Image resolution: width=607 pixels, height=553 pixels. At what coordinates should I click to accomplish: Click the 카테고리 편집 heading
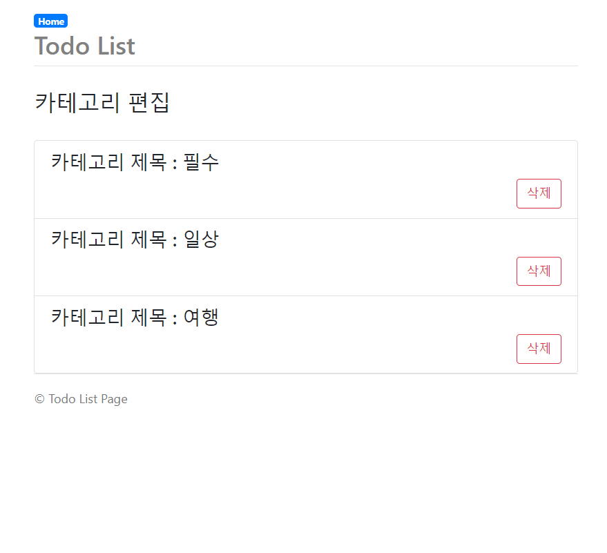click(x=102, y=102)
